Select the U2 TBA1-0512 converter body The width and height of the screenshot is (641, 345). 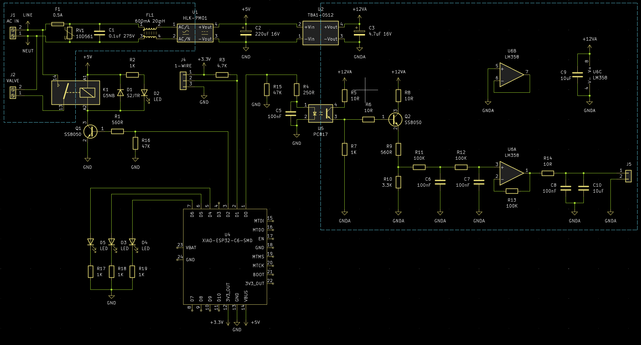pos(320,33)
